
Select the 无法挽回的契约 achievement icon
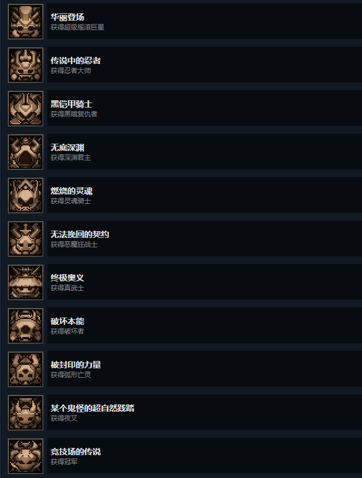[x=26, y=238]
